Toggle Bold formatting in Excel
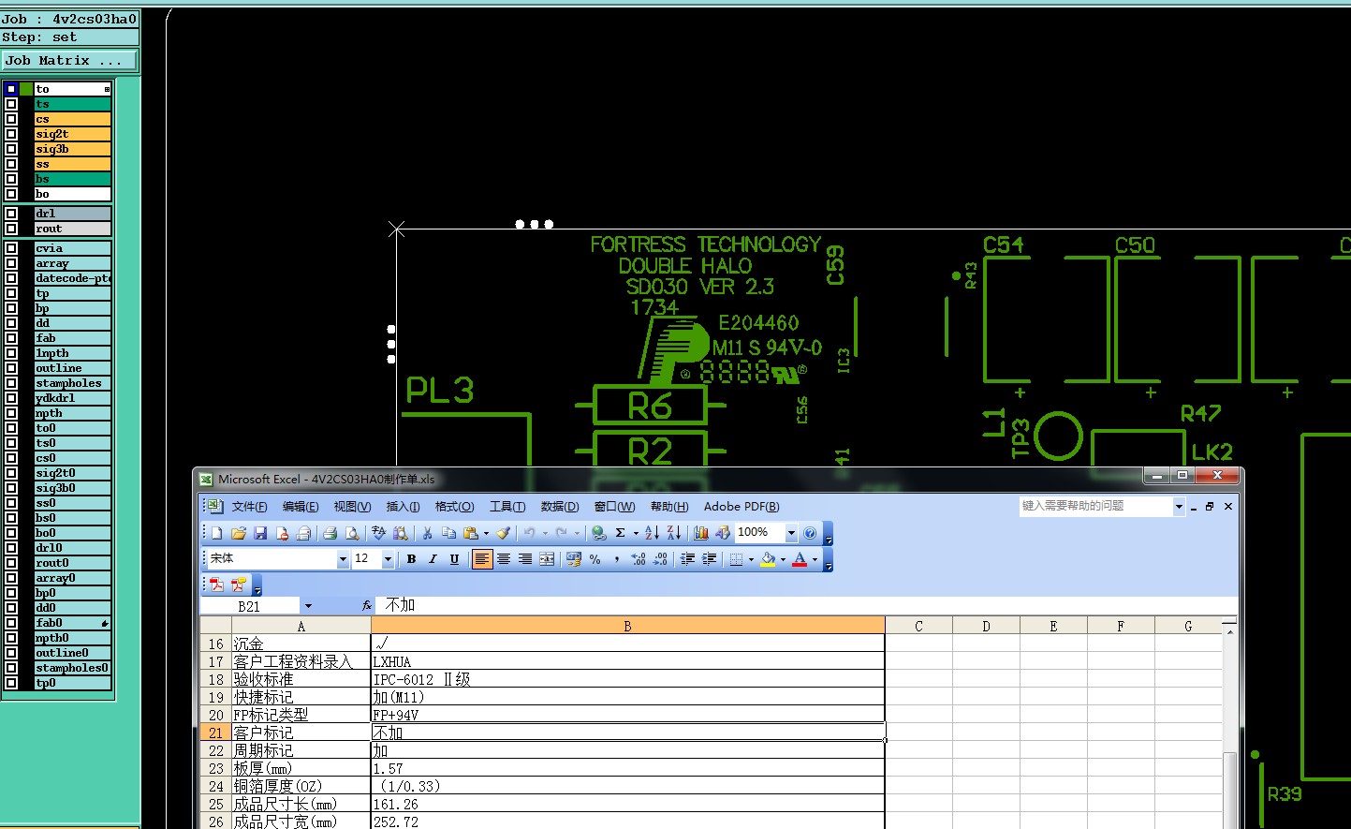This screenshot has width=1351, height=829. point(411,559)
